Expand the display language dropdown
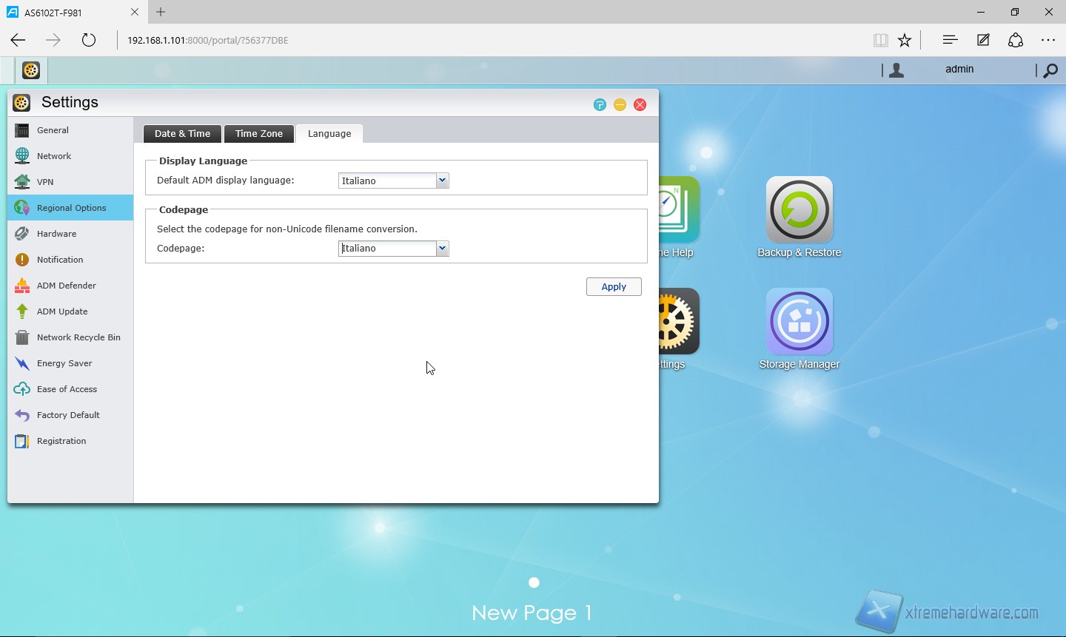 coord(442,181)
